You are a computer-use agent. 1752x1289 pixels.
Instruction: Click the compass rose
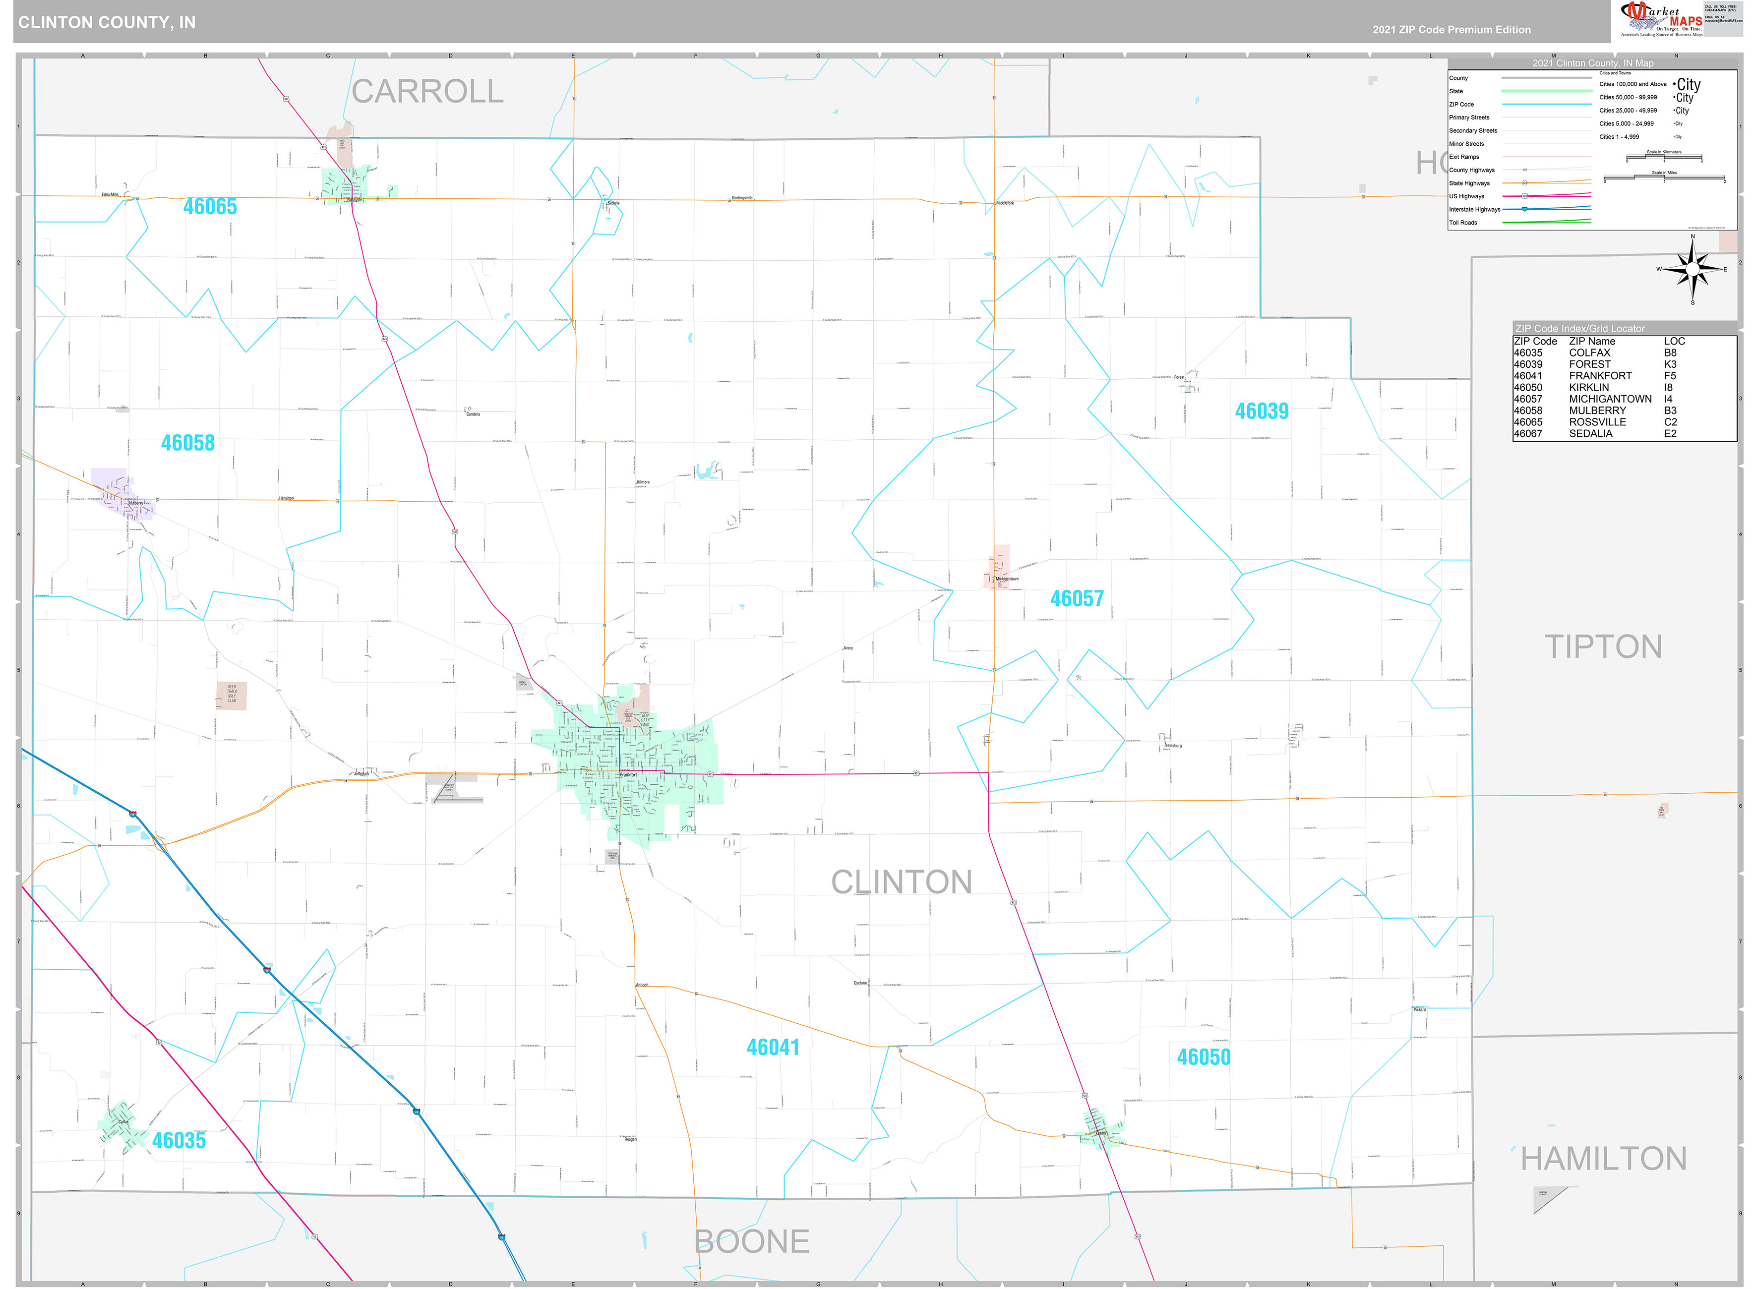tap(1692, 270)
